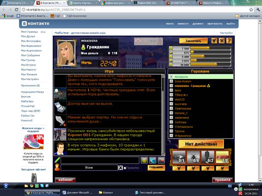The width and height of the screenshot is (262, 196).
Task: Click the Нет действий button
Action: [201, 144]
